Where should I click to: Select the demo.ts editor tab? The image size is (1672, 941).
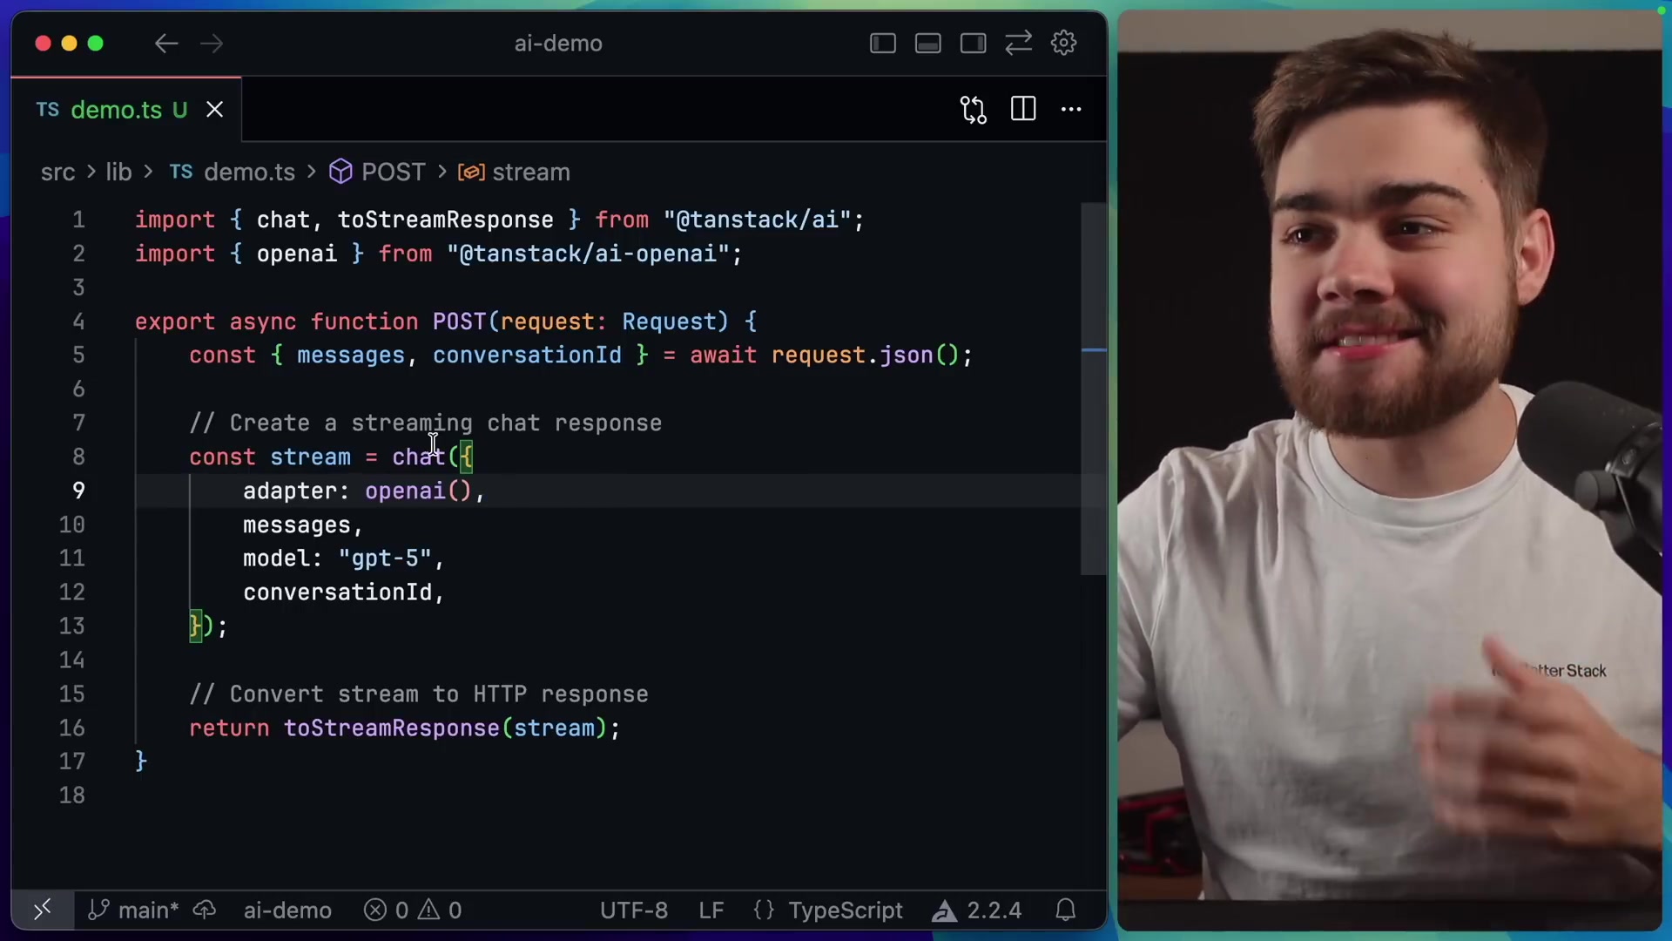113,110
